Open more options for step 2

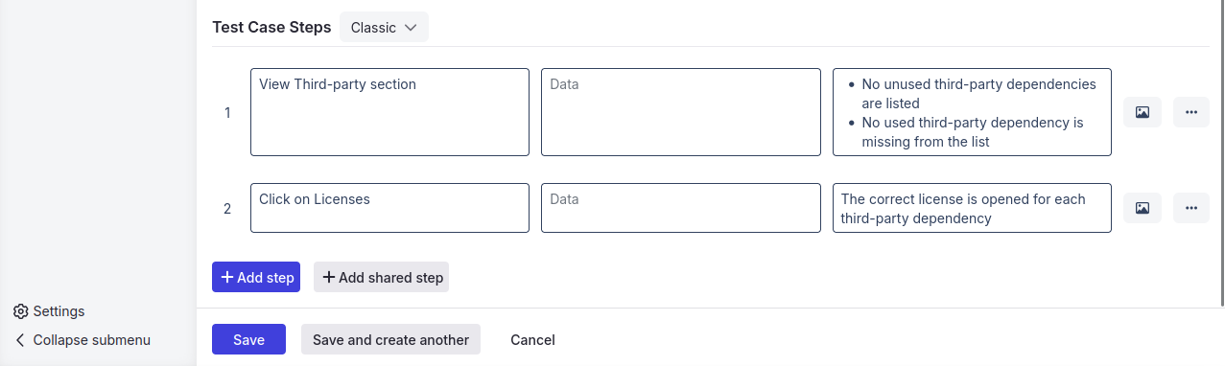(x=1191, y=208)
